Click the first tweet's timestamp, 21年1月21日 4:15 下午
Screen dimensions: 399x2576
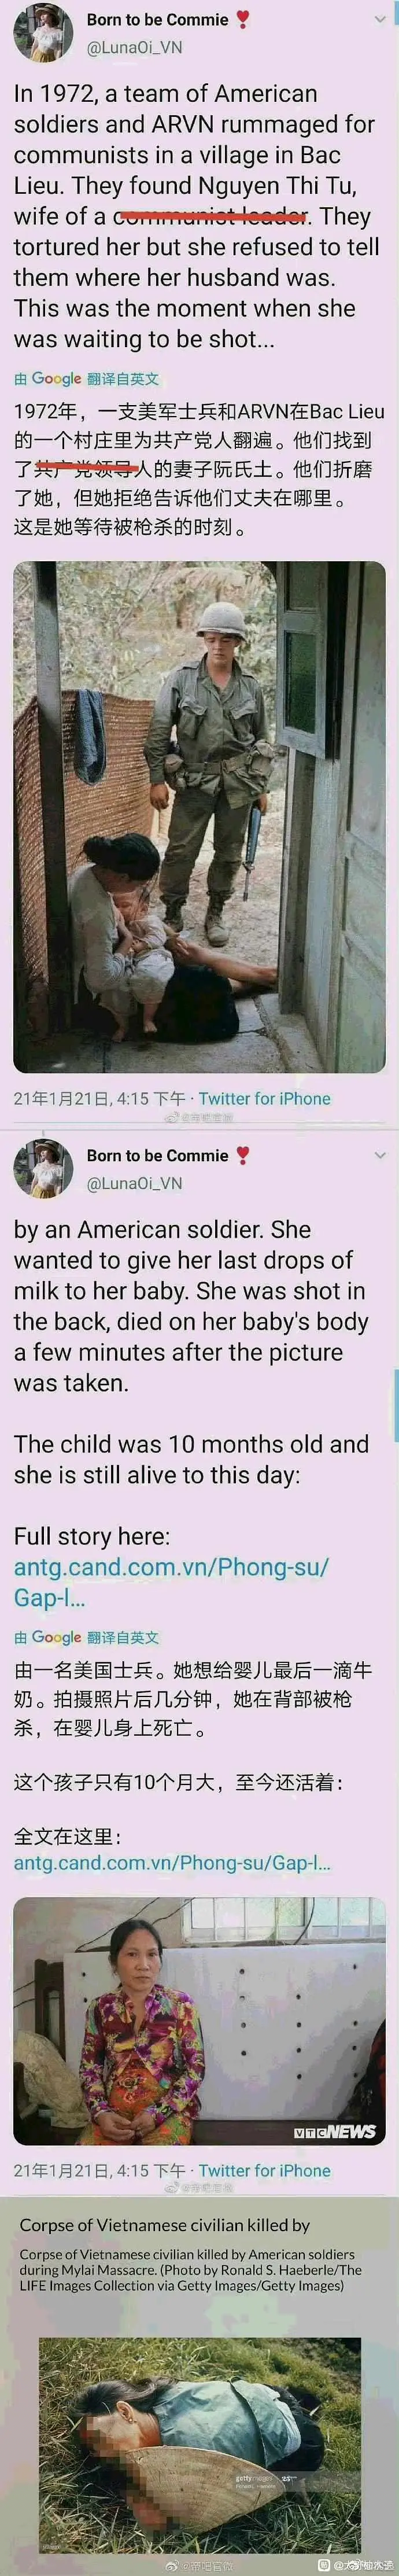click(x=99, y=1098)
